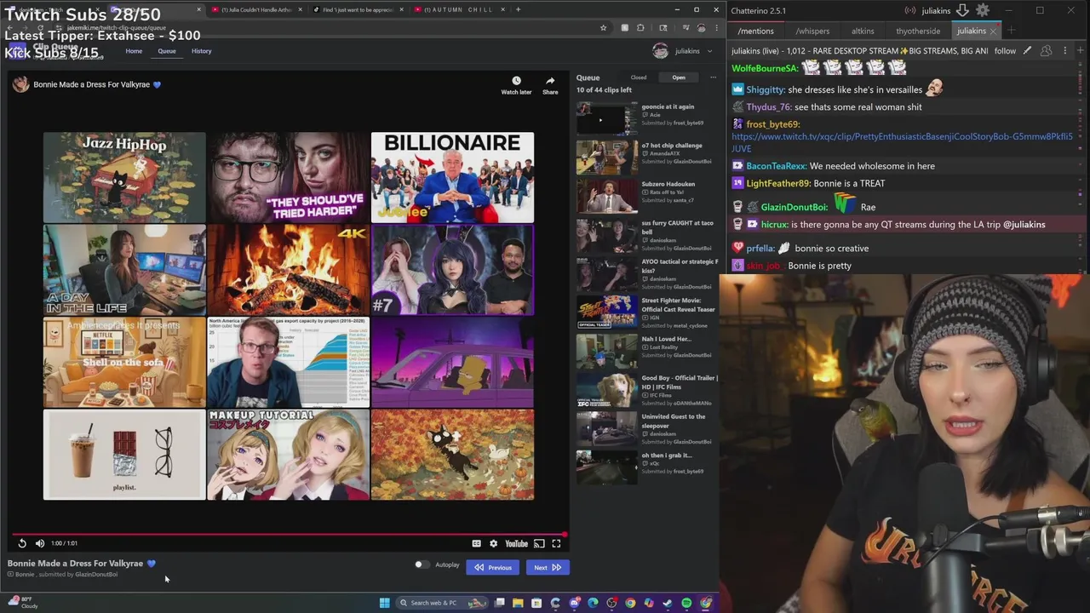Open the video player settings gear
The width and height of the screenshot is (1090, 613).
[493, 543]
